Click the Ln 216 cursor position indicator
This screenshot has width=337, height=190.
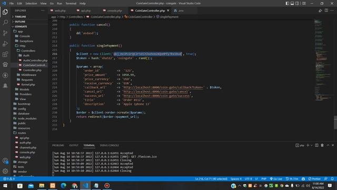(211, 179)
